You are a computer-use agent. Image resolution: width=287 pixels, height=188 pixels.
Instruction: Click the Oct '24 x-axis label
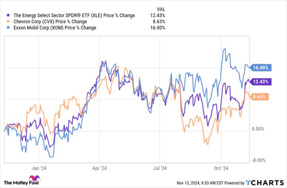click(221, 168)
